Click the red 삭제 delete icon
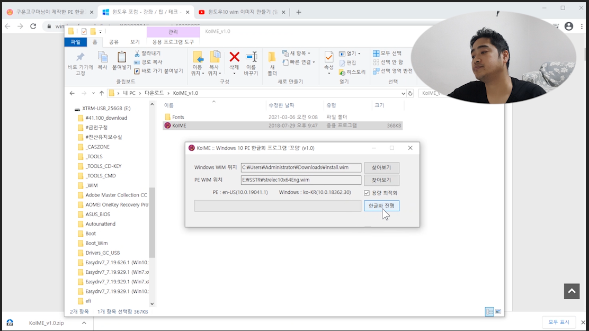The width and height of the screenshot is (589, 331). click(x=235, y=57)
